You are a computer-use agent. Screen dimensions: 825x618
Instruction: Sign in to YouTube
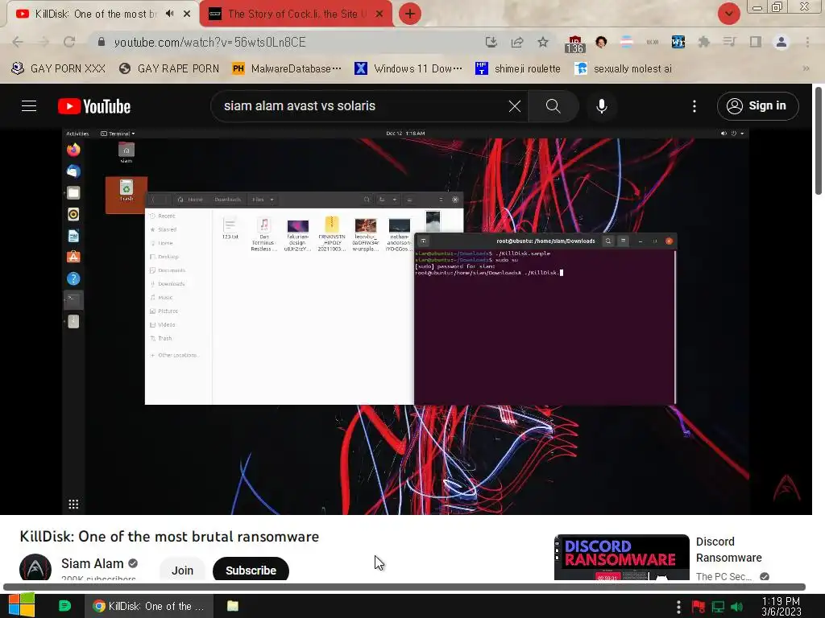(757, 106)
